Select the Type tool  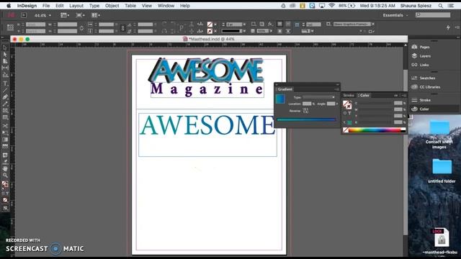pos(5,83)
